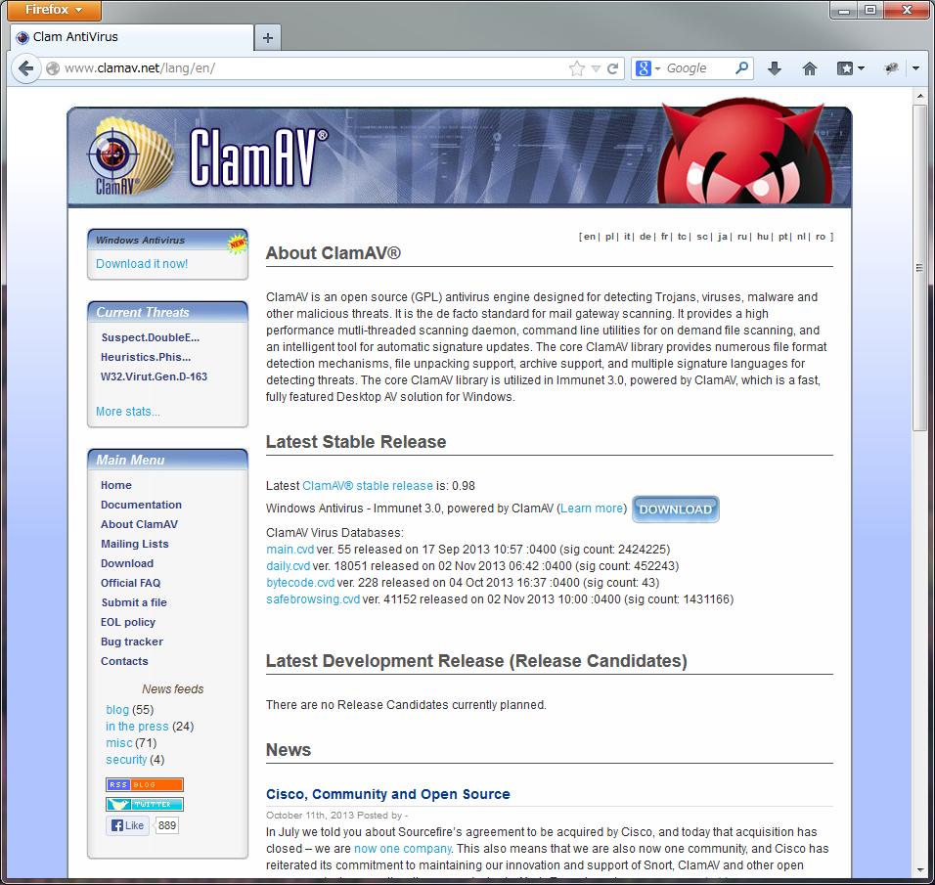Open EOL policy menu item
Screen dimensions: 935x885
(x=128, y=623)
